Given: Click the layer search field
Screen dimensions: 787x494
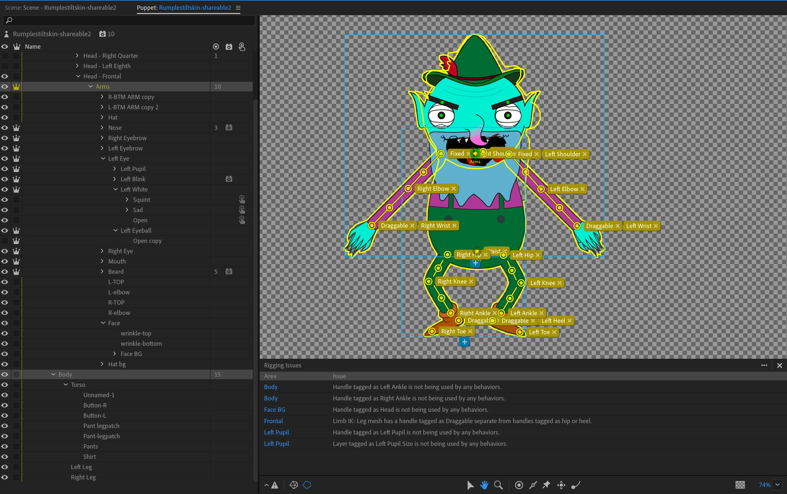Looking at the screenshot, I should coord(131,20).
